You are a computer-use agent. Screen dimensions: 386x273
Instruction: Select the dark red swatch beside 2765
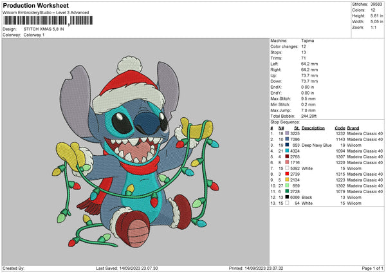287,156
